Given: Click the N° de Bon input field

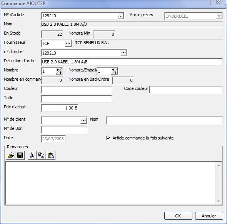Looking at the screenshot, I should 64,129.
